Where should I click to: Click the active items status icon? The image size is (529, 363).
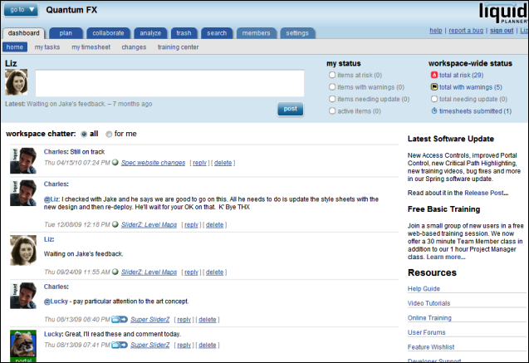(332, 110)
